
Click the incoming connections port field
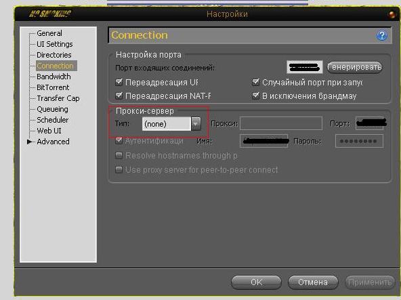pyautogui.click(x=304, y=67)
